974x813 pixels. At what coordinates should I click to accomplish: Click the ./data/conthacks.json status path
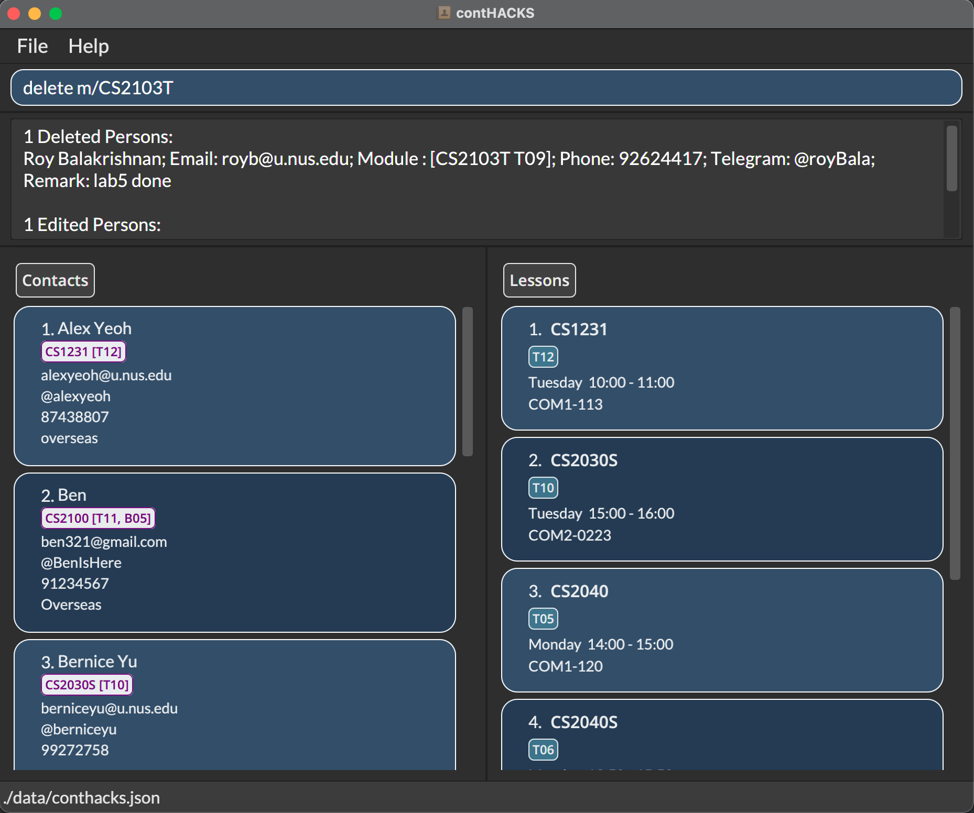pyautogui.click(x=82, y=797)
